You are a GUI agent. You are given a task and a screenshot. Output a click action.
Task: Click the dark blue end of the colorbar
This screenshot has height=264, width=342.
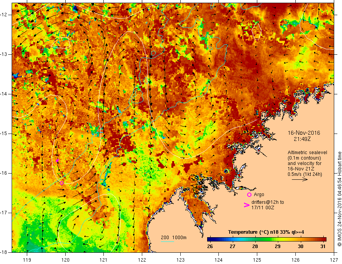pyautogui.click(x=210, y=239)
